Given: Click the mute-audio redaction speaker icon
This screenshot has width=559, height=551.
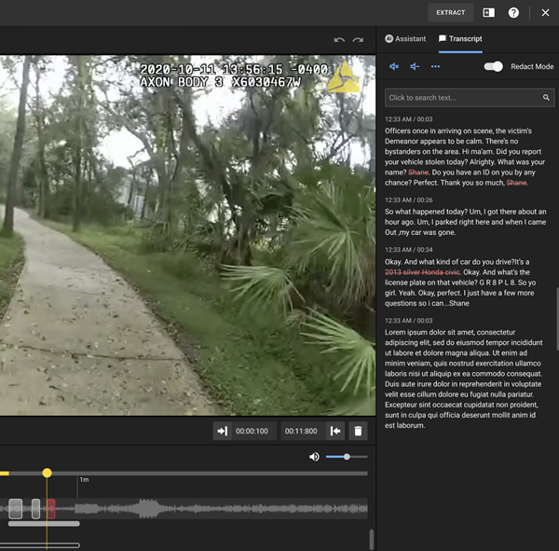Looking at the screenshot, I should pyautogui.click(x=394, y=67).
